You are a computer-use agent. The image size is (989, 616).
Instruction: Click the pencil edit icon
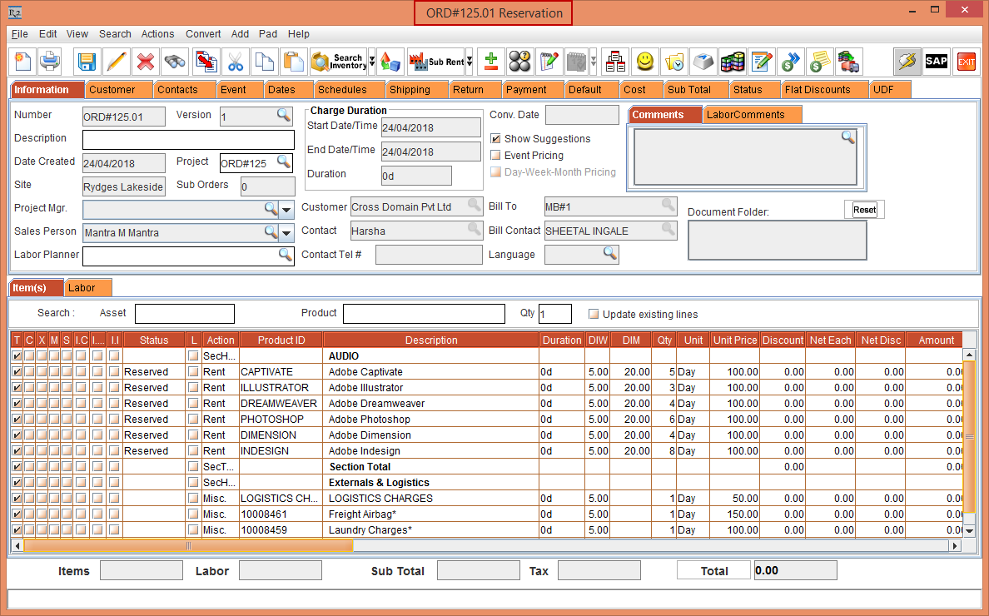click(117, 62)
